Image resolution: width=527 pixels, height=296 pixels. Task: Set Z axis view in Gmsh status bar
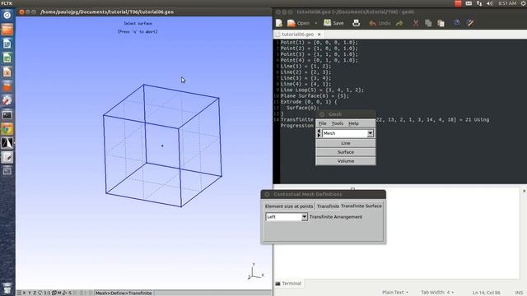point(35,293)
